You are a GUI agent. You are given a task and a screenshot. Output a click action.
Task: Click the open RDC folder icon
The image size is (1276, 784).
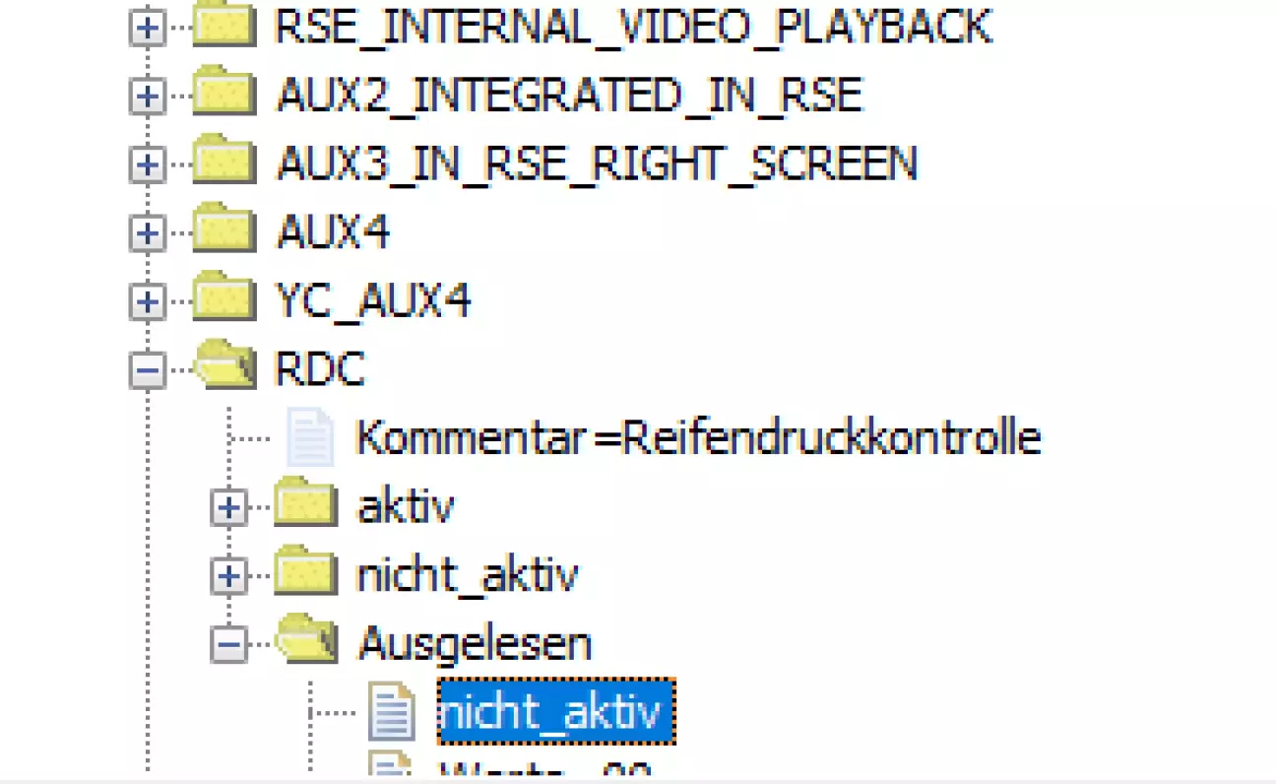226,366
